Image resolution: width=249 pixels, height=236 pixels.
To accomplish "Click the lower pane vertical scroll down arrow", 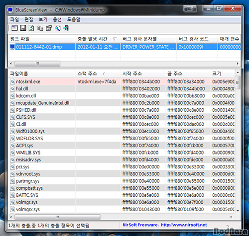I will tap(238, 211).
